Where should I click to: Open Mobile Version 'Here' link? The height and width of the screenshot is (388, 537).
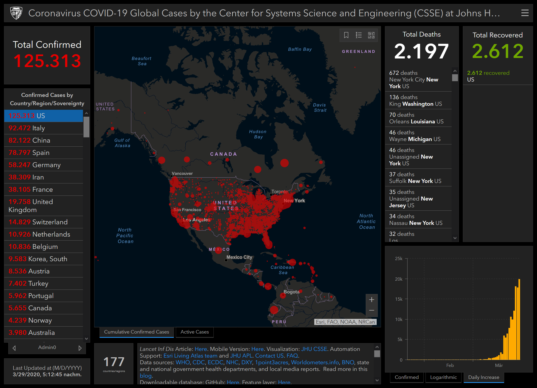click(257, 349)
